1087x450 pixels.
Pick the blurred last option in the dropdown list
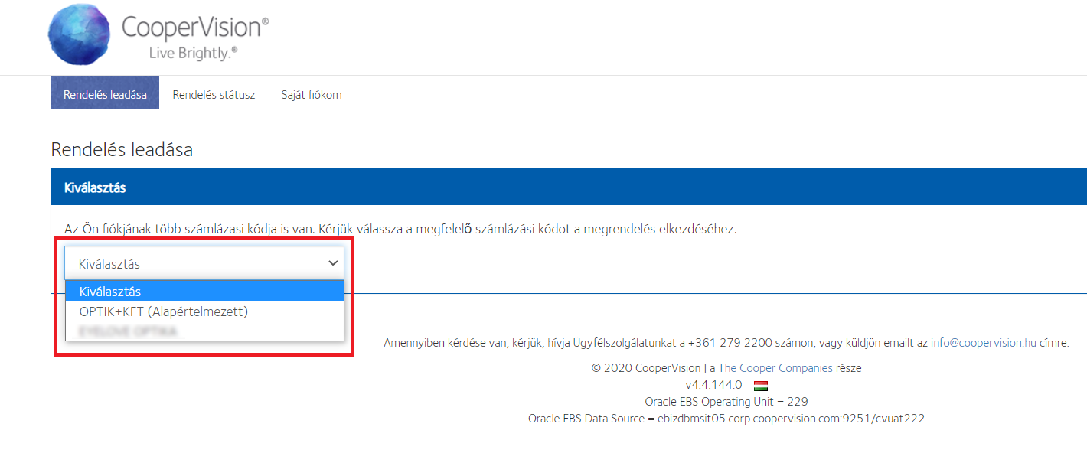(204, 331)
